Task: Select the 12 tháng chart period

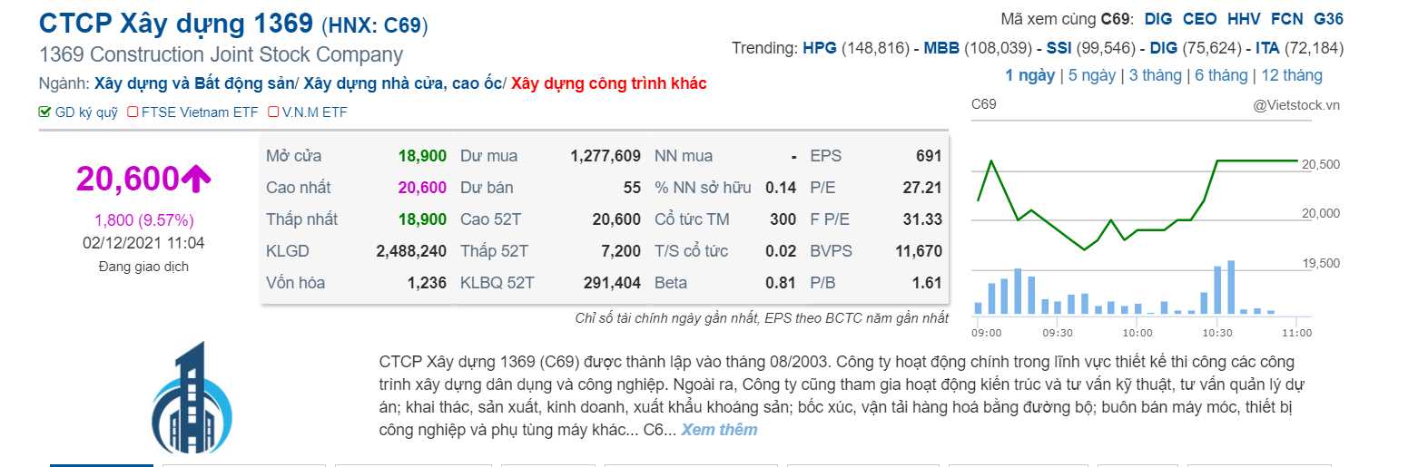Action: pyautogui.click(x=1291, y=75)
